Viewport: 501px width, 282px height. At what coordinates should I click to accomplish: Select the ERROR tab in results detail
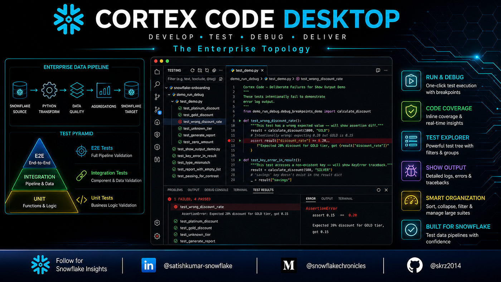(311, 199)
